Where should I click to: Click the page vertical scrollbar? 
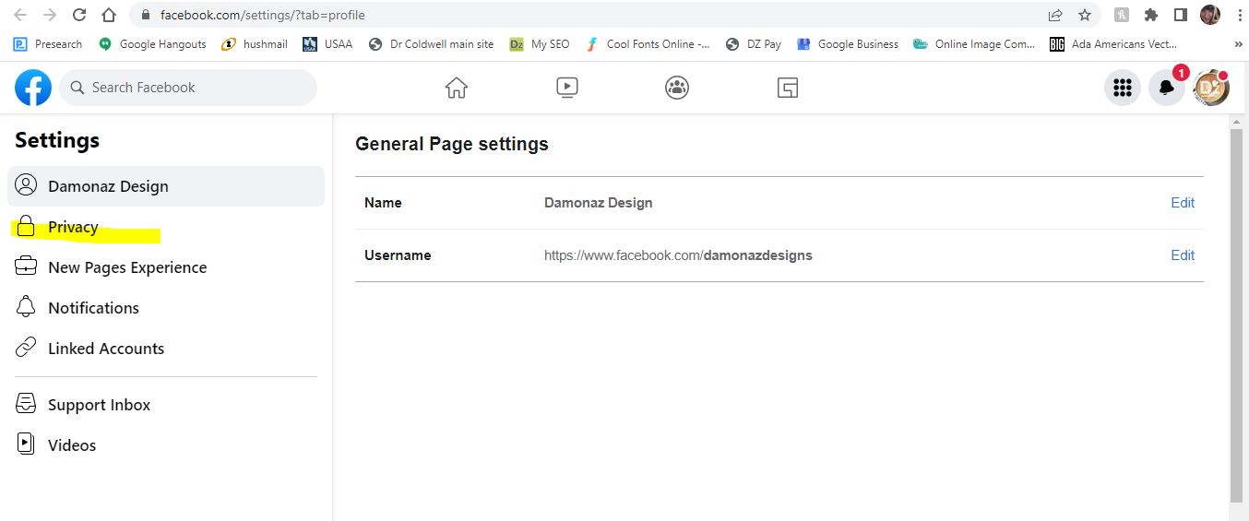[1236, 316]
